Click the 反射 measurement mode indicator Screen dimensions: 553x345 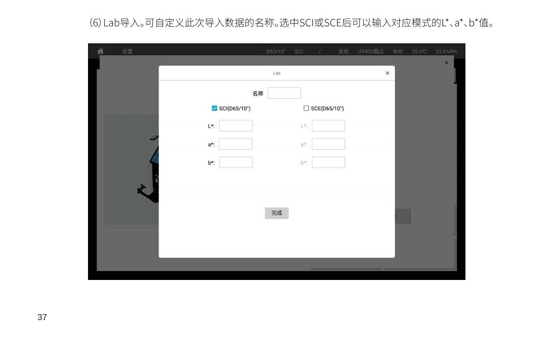click(343, 51)
